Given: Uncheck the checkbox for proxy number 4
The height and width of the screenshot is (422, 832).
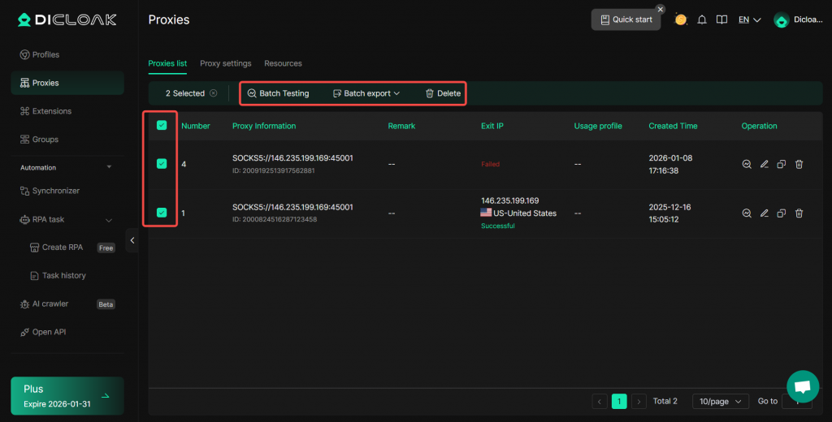Looking at the screenshot, I should pos(162,164).
